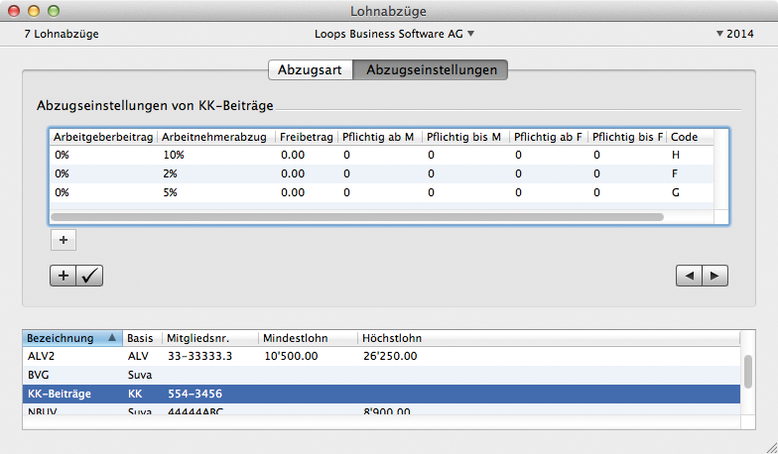Click the checkmark confirm button
Screen dimensions: 778x454
[89, 276]
